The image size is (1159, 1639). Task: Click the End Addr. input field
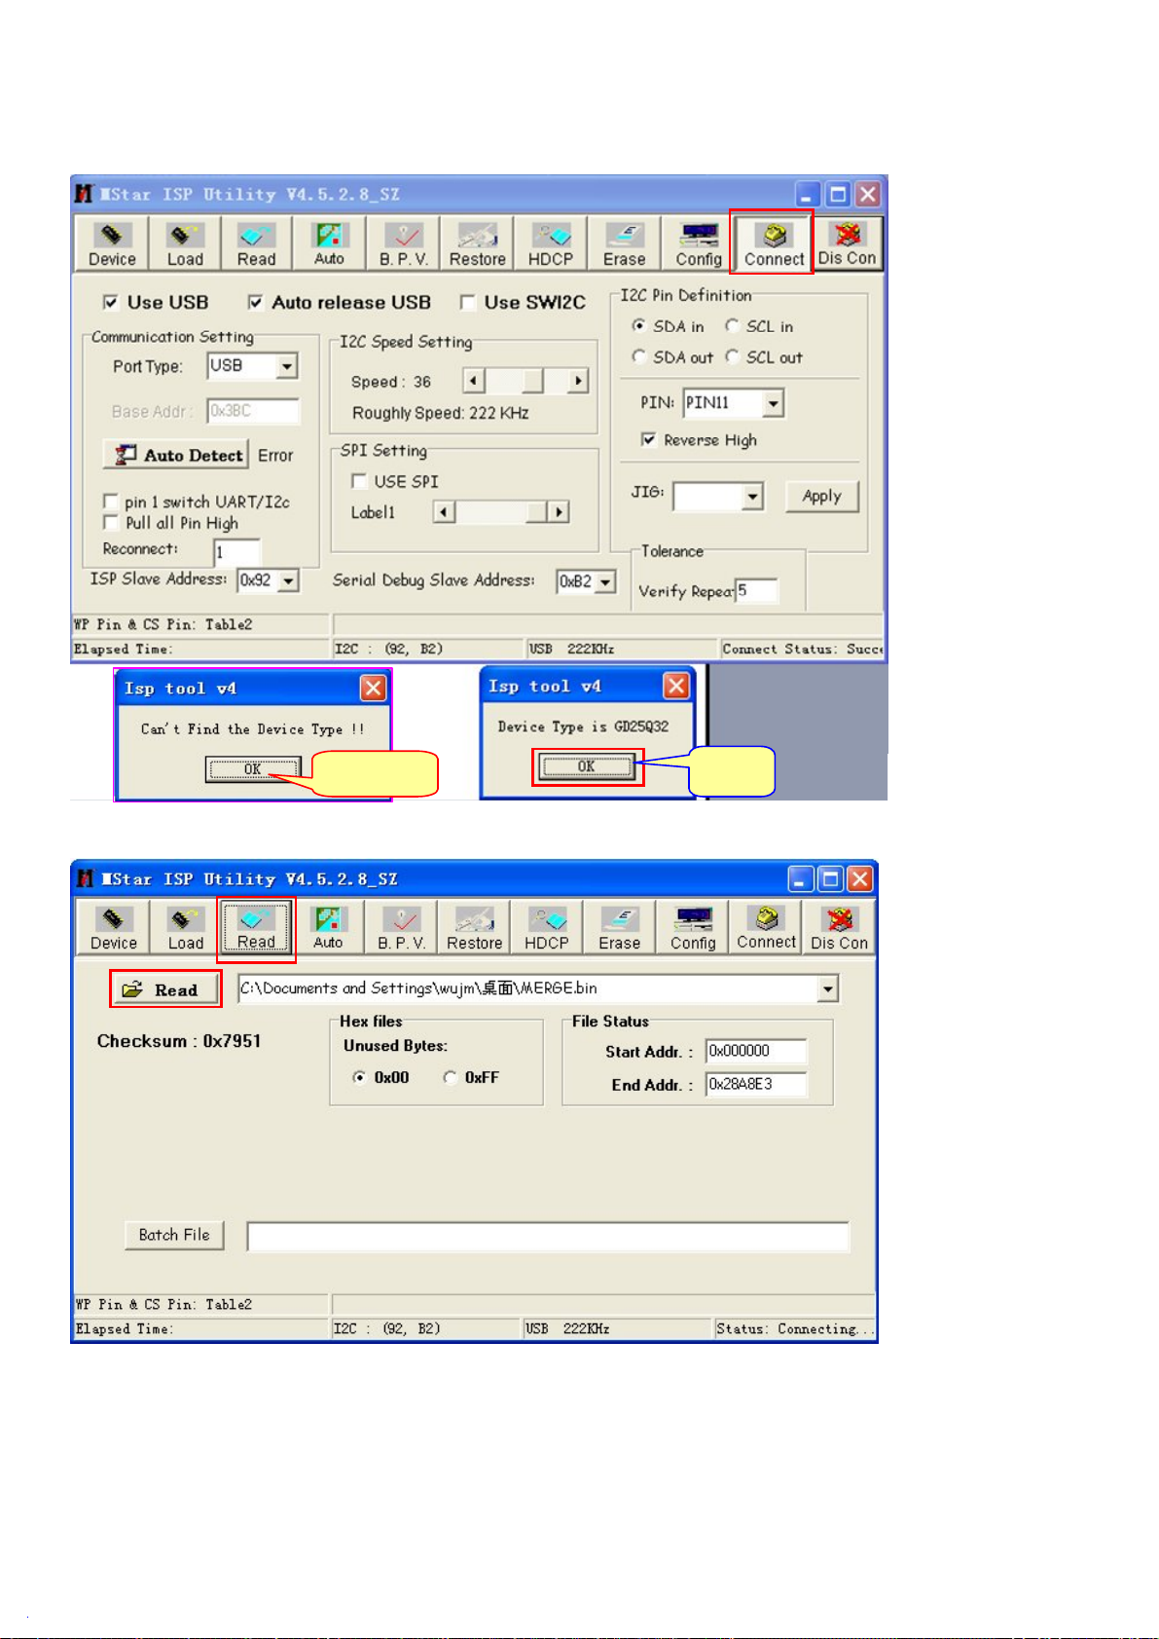[x=756, y=1085]
